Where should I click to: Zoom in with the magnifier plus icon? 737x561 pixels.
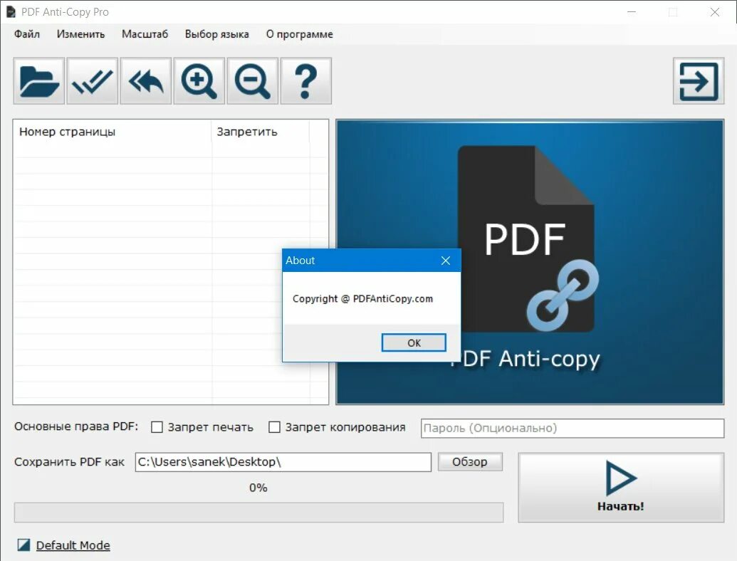pos(199,81)
